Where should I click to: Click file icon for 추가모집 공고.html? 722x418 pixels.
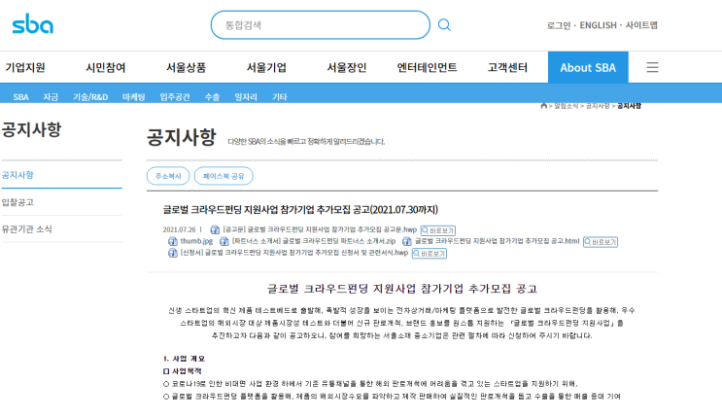tap(407, 241)
